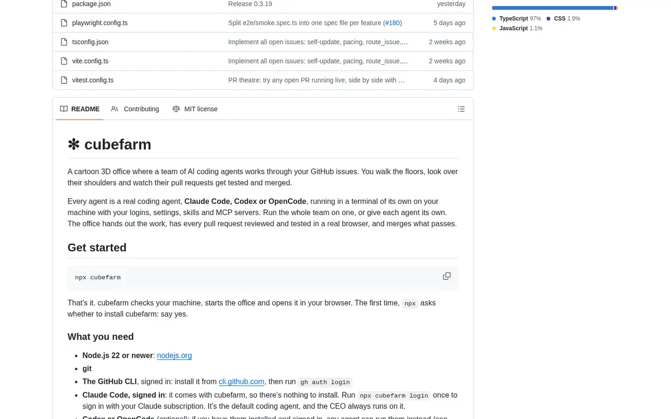Click bold 'Claude Code, Codex or OpenCode' text

[x=245, y=201]
